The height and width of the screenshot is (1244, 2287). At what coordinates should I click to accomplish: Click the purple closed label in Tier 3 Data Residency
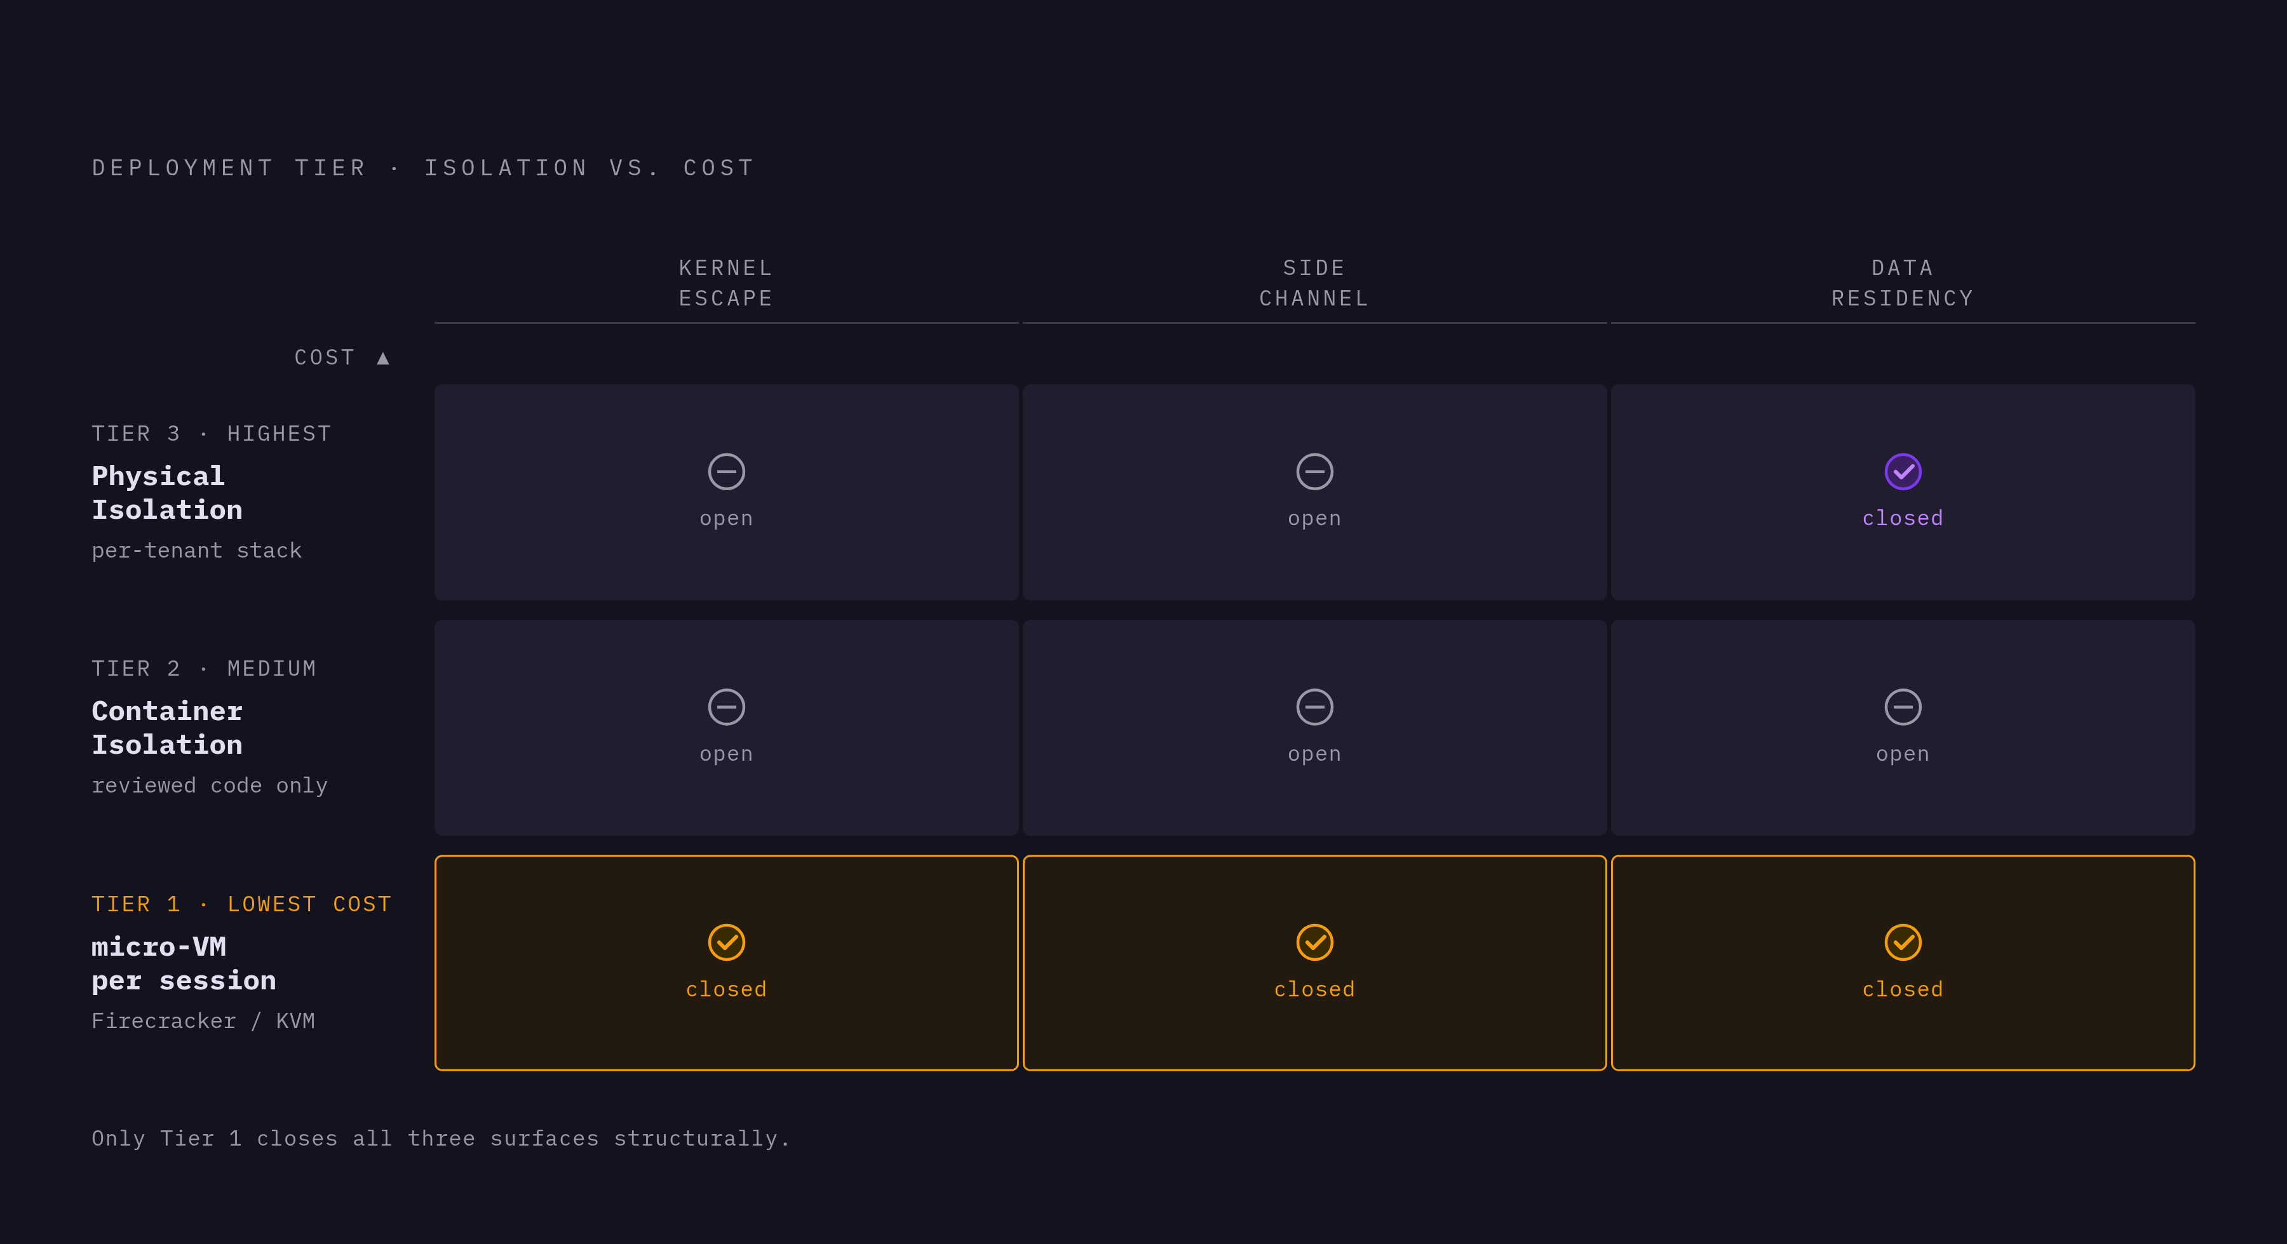pyautogui.click(x=1903, y=518)
